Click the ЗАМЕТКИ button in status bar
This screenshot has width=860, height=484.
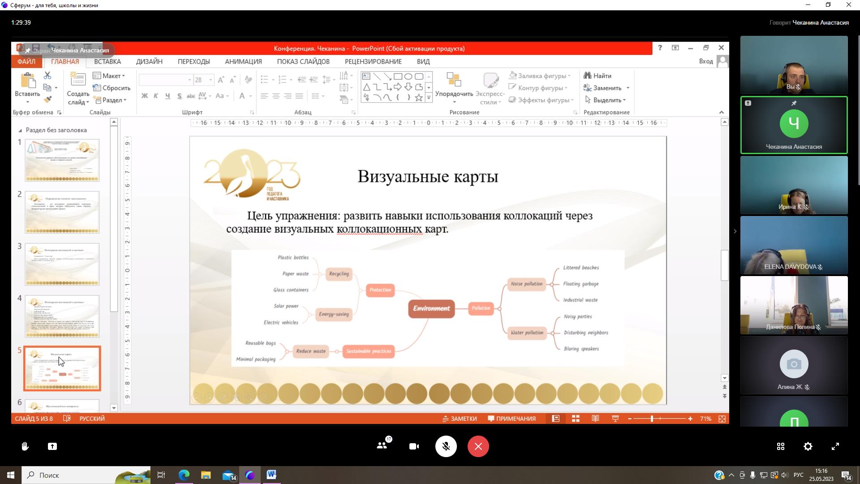[460, 419]
